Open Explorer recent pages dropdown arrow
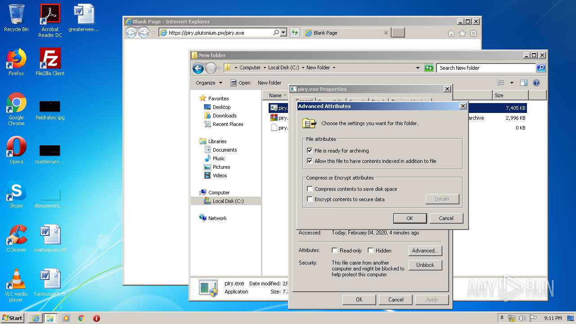 (219, 68)
